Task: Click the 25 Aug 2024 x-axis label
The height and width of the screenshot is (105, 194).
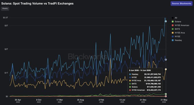Action: point(80,101)
